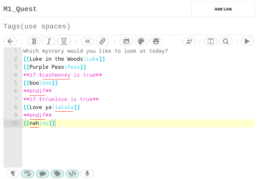Apply italic formatting
The image size is (260, 179).
(49, 41)
